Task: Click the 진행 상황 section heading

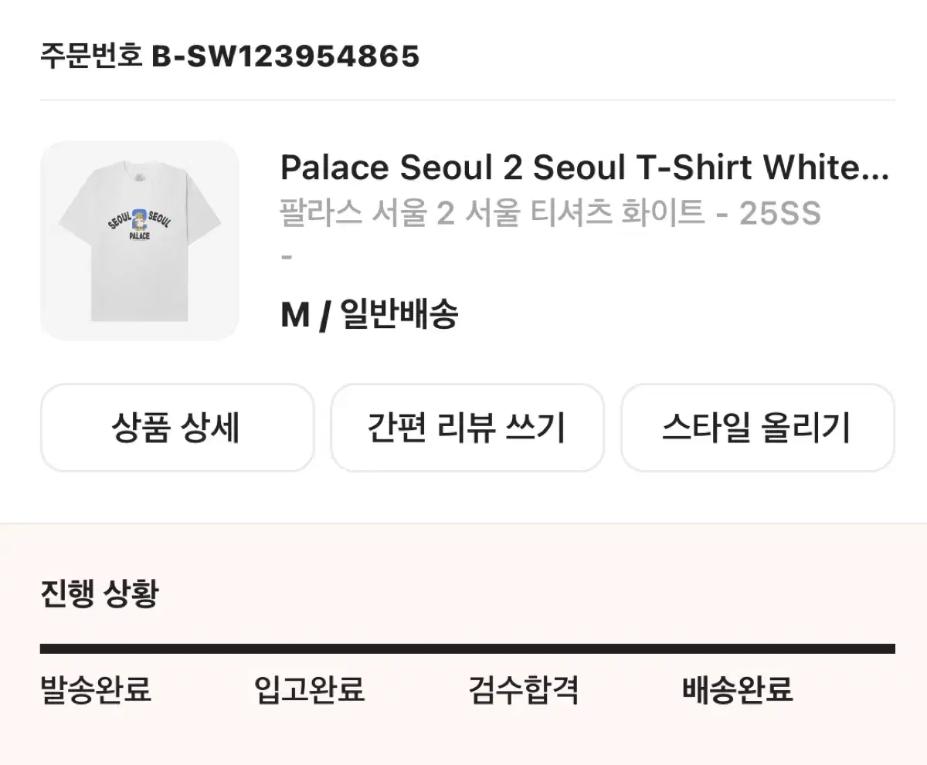Action: tap(99, 594)
